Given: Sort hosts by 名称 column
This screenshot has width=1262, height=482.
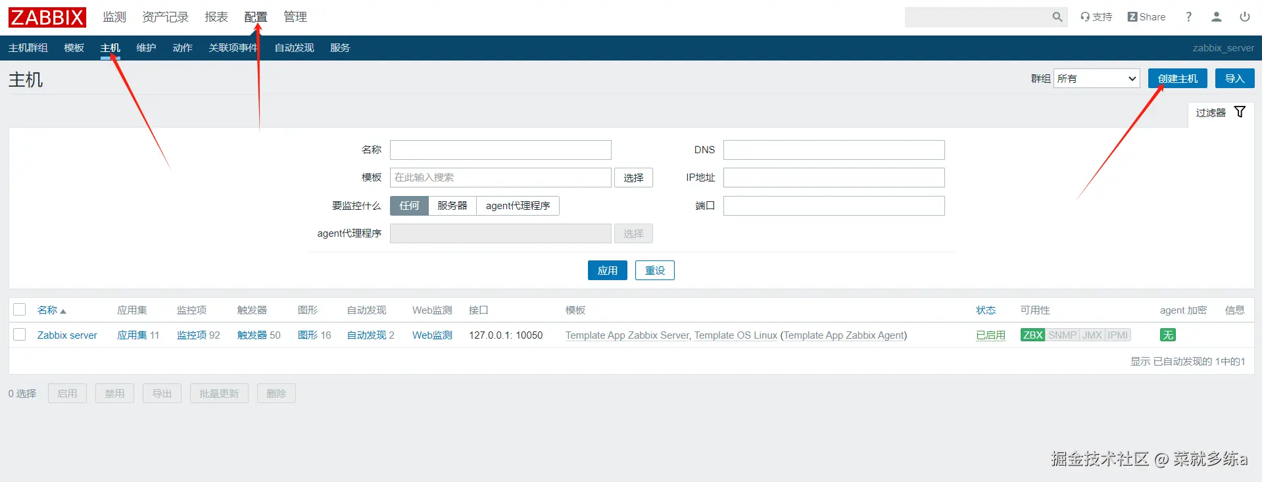Looking at the screenshot, I should [51, 310].
